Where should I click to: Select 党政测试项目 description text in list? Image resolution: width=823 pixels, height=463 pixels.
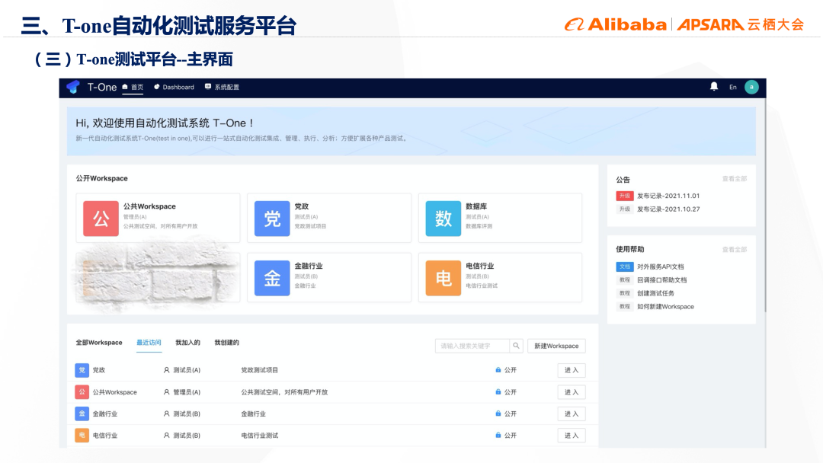(x=259, y=370)
